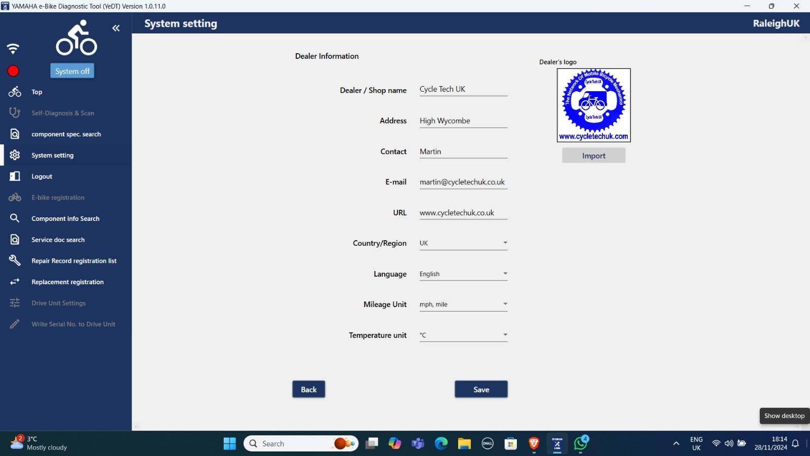
Task: Open component spec. search from the sidebar
Action: pyautogui.click(x=66, y=134)
